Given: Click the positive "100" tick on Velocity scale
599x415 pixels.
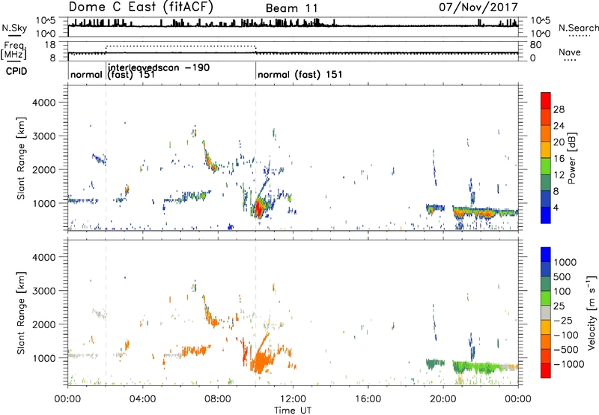Looking at the screenshot, I should [562, 291].
